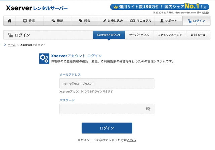This screenshot has height=150, width=215.
Task: Open the お申し込み signup menu
Action: tap(113, 21)
